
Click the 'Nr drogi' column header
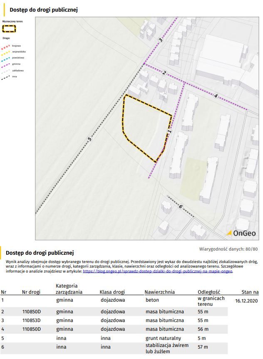click(31, 292)
